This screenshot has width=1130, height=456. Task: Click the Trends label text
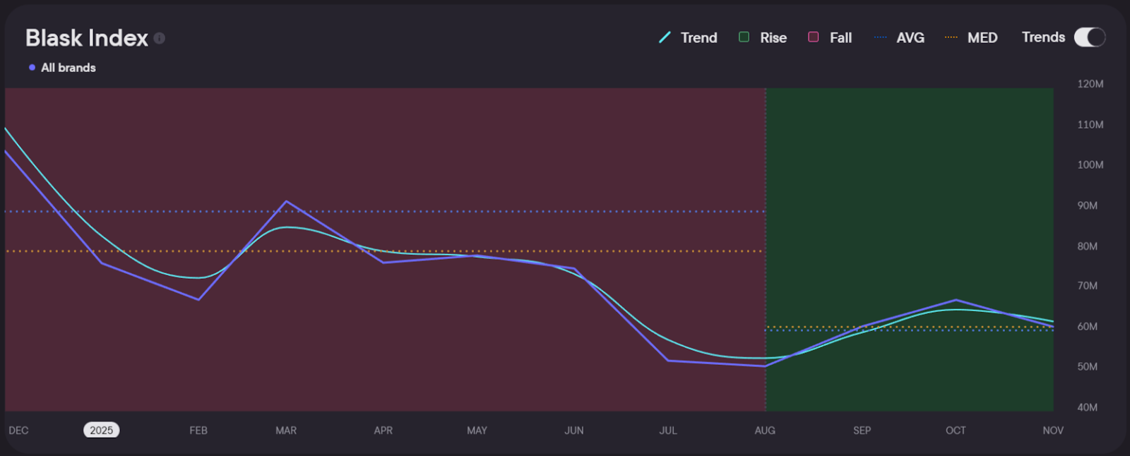coord(1042,37)
